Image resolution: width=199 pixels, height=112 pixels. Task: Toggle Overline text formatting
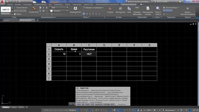[x=44, y=11]
